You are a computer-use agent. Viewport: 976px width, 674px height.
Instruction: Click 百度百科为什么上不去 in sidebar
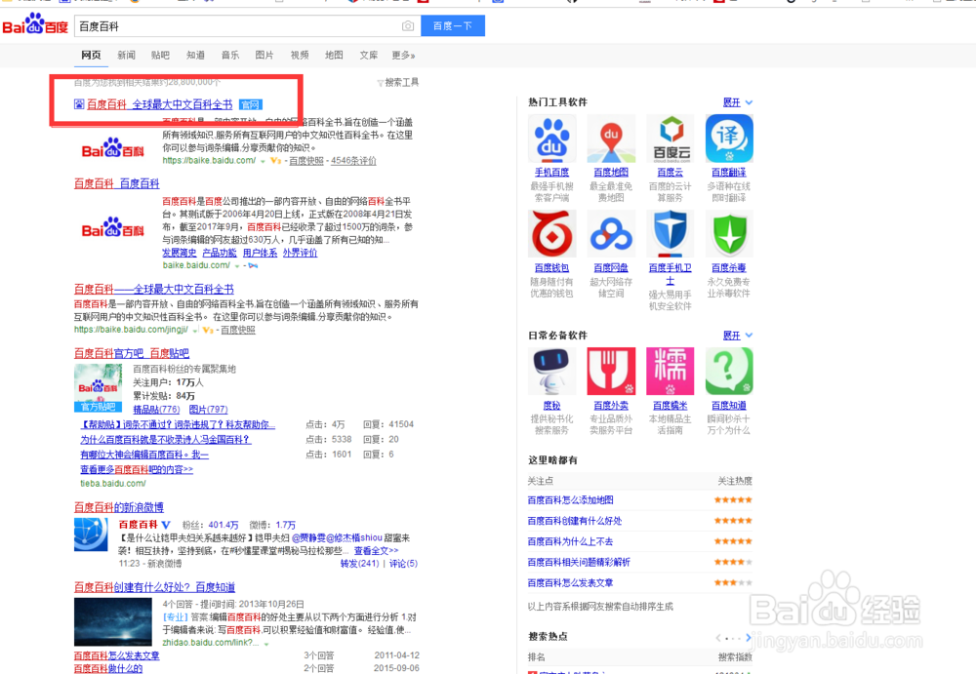click(x=570, y=542)
